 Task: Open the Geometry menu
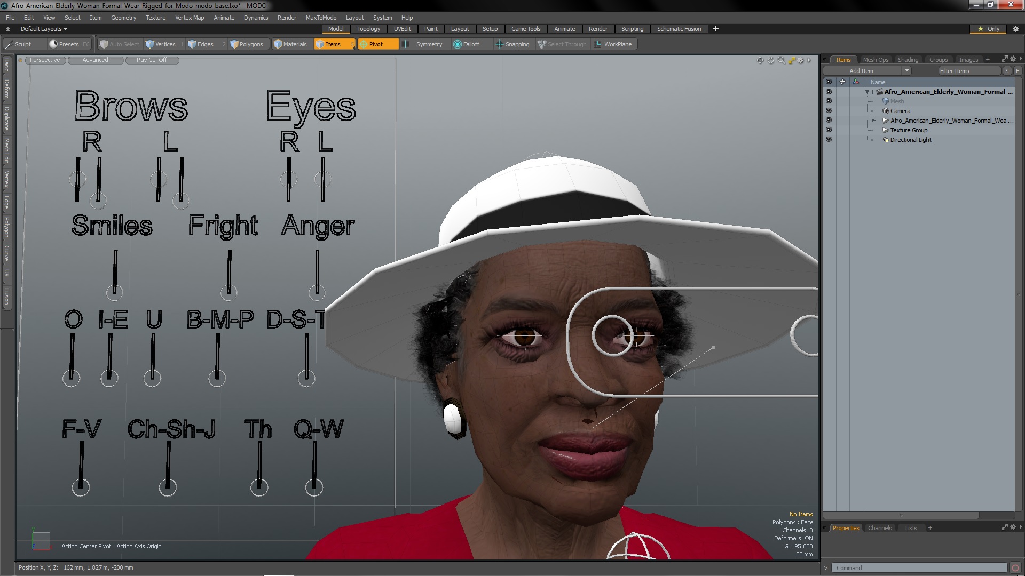(x=123, y=18)
